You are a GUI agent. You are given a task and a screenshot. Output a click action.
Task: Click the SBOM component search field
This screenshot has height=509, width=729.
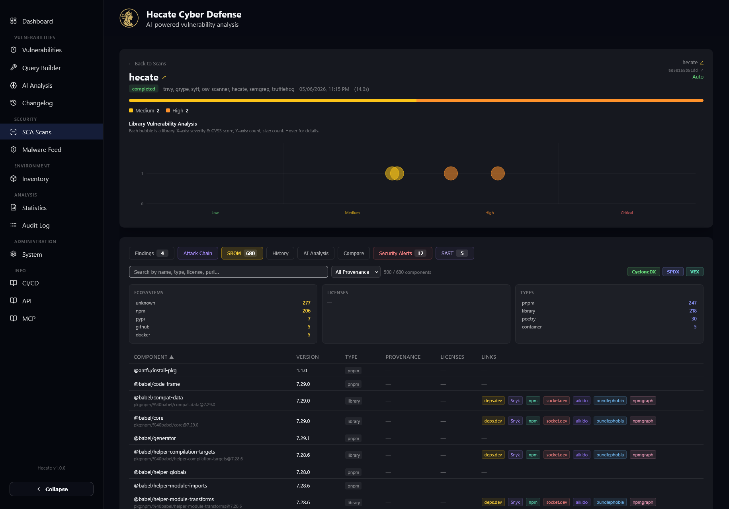point(229,272)
